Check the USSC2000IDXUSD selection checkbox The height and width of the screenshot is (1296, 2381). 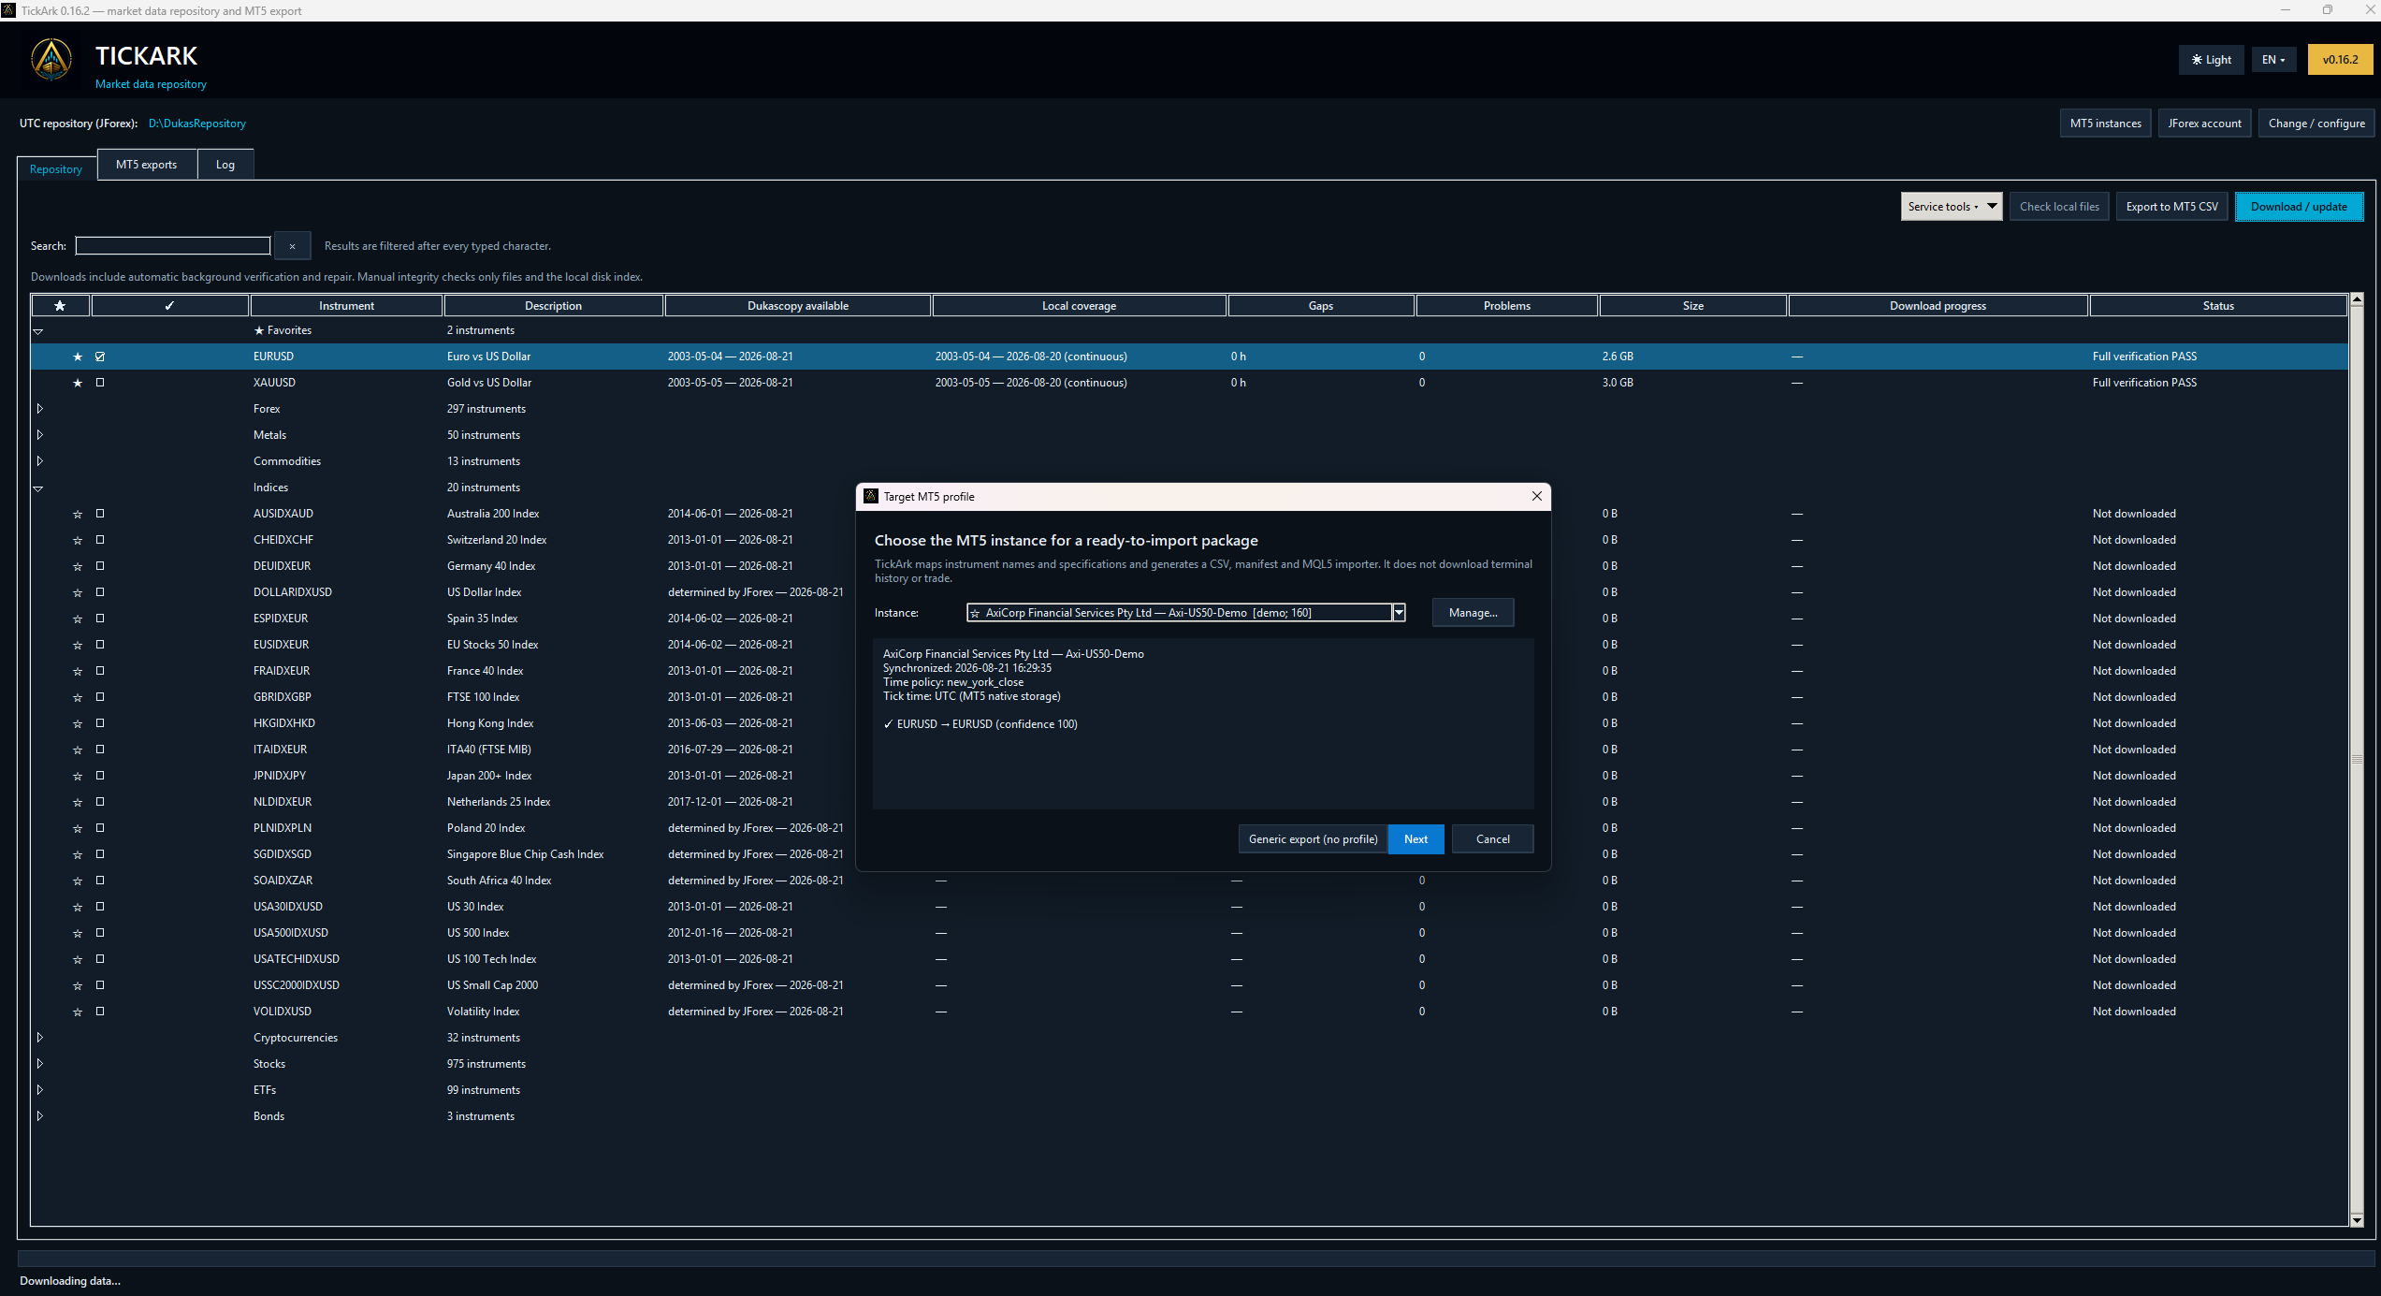coord(100,985)
